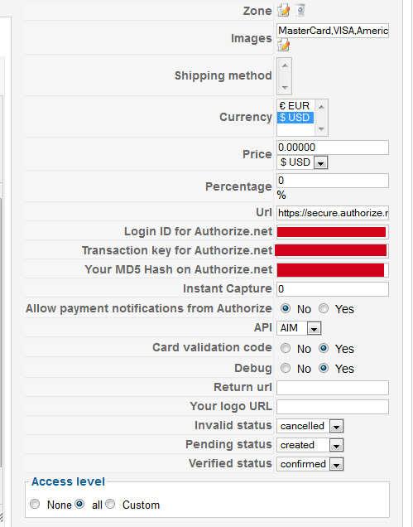This screenshot has height=527, width=413.
Task: Choose Custom access level
Action: tap(110, 504)
